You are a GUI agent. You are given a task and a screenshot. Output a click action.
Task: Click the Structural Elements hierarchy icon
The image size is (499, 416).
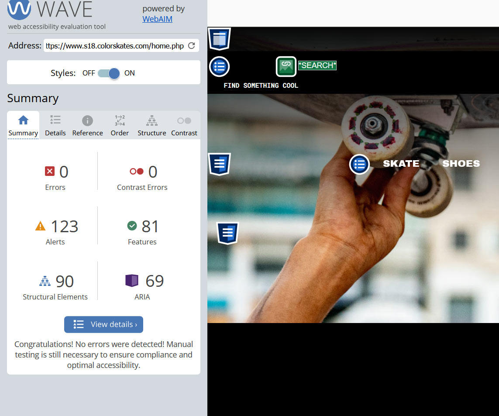coord(45,281)
